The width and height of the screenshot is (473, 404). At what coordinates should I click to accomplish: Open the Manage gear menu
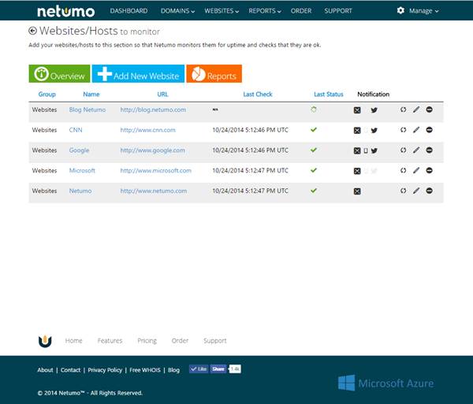[x=418, y=11]
